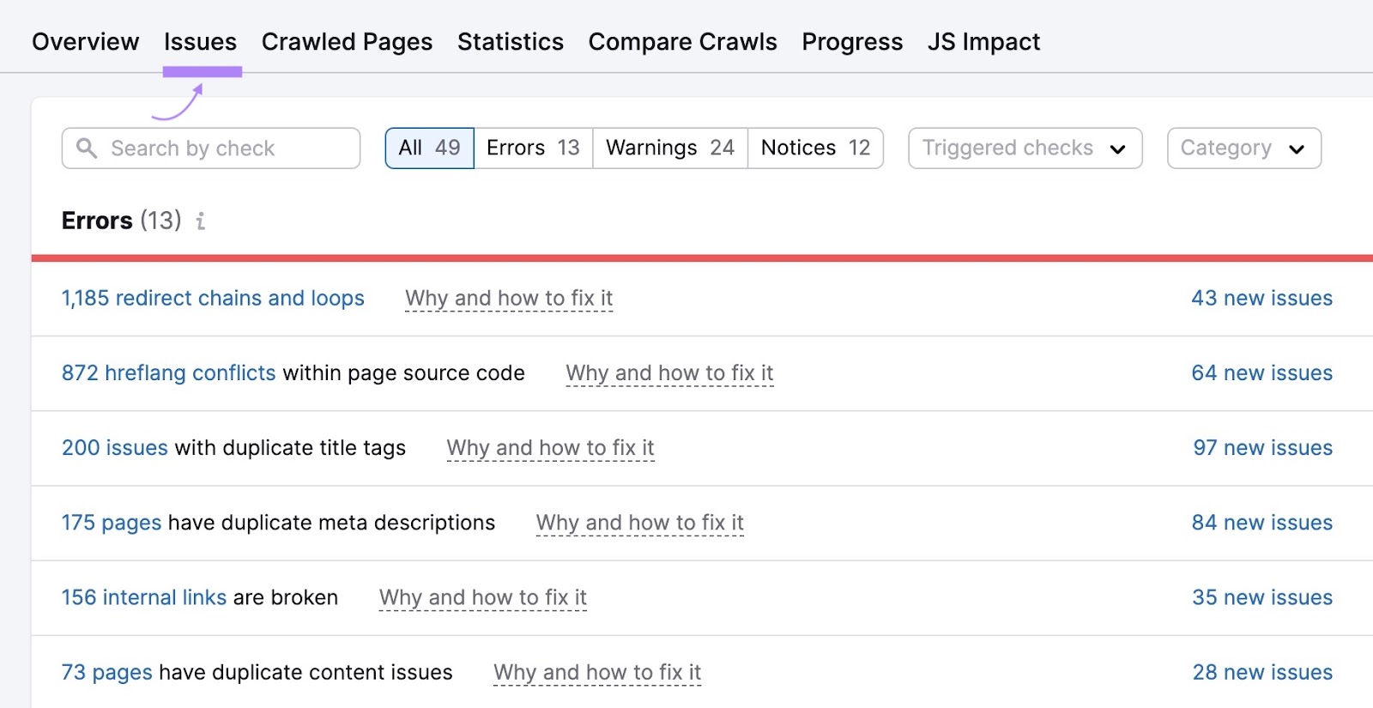Open the Compare Crawls tab
Image resolution: width=1373 pixels, height=708 pixels.
682,42
